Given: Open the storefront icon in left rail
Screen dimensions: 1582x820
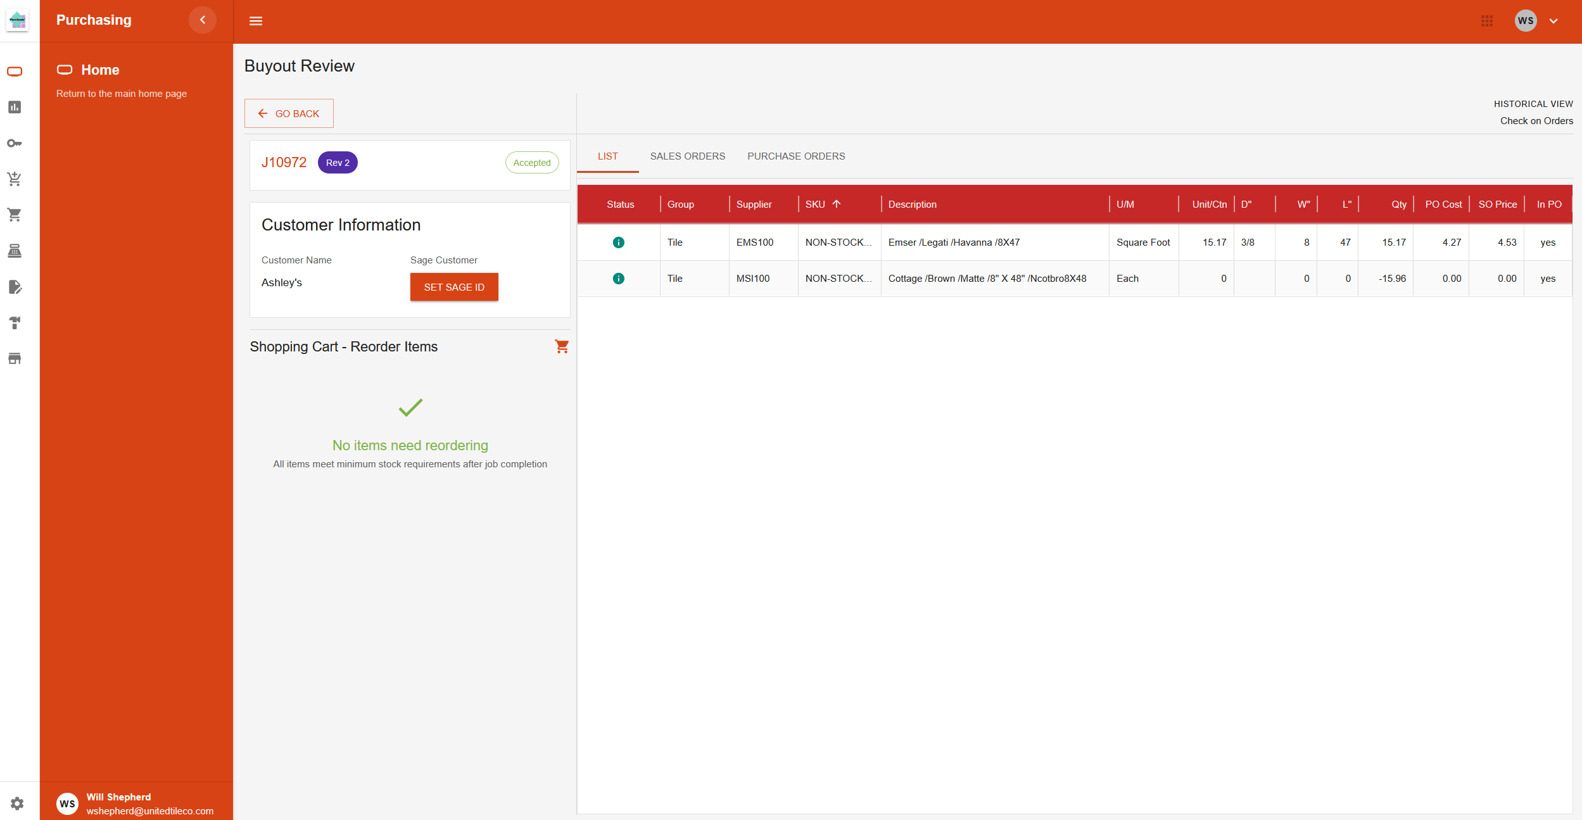Looking at the screenshot, I should point(15,358).
